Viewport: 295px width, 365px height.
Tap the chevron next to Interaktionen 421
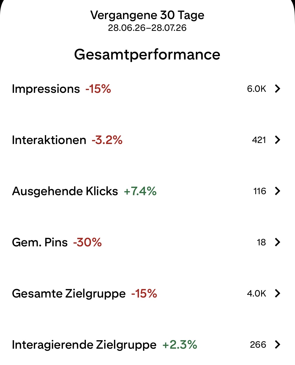tap(277, 140)
